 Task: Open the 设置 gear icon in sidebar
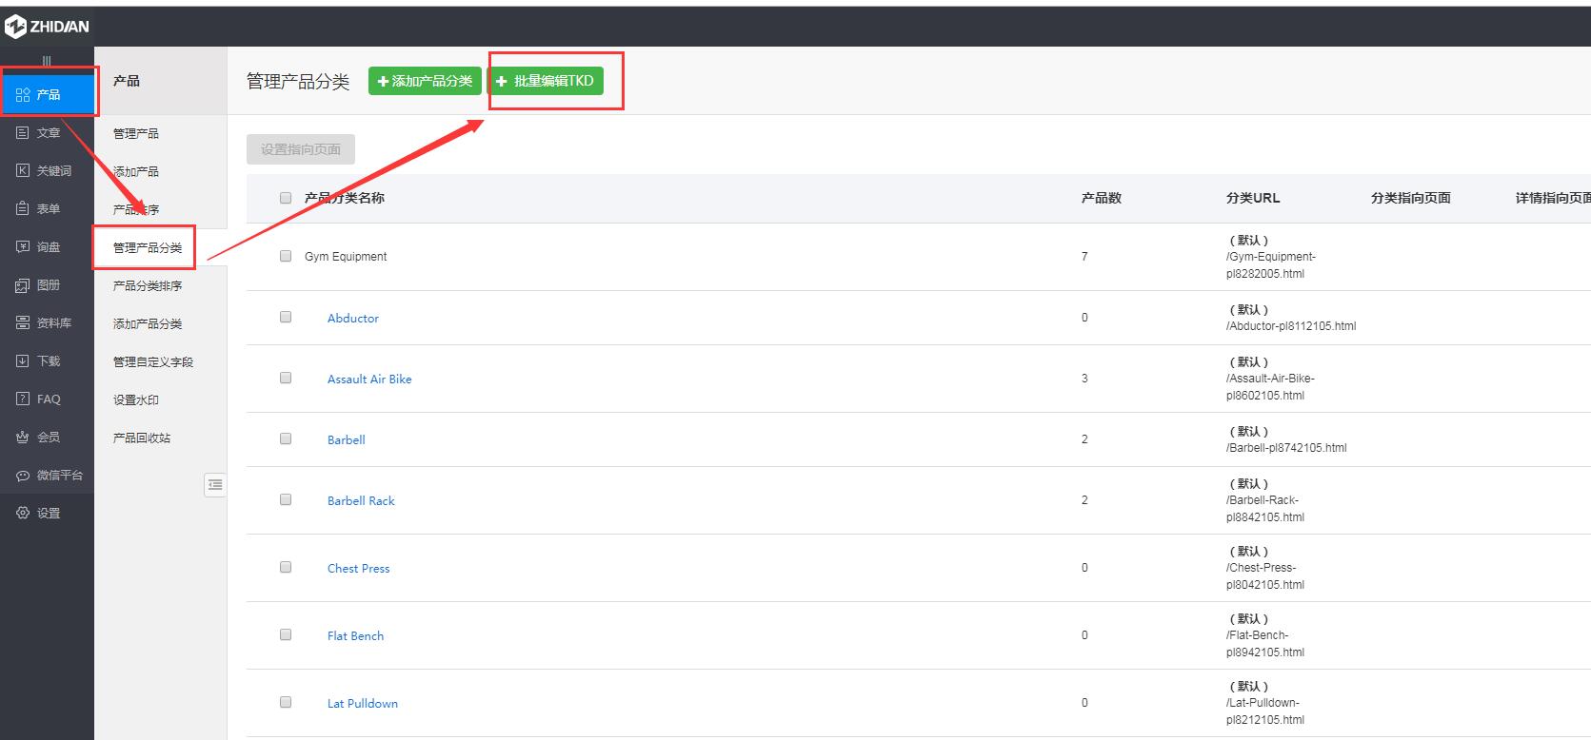(x=23, y=514)
